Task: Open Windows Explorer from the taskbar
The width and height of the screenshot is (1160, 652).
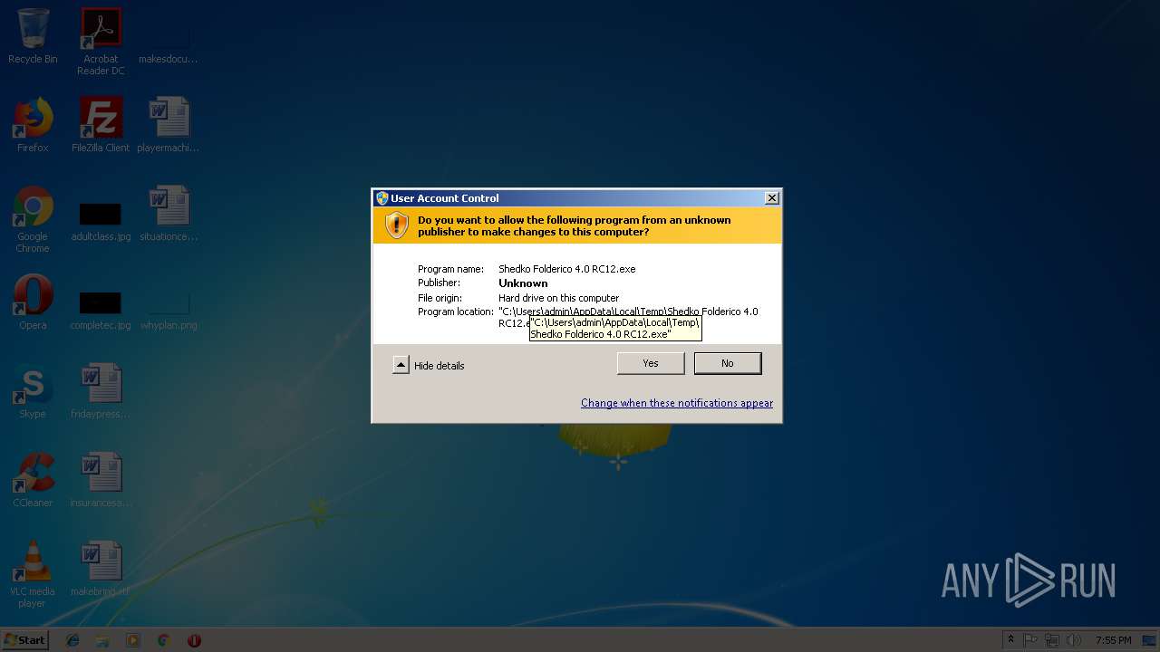Action: point(102,640)
